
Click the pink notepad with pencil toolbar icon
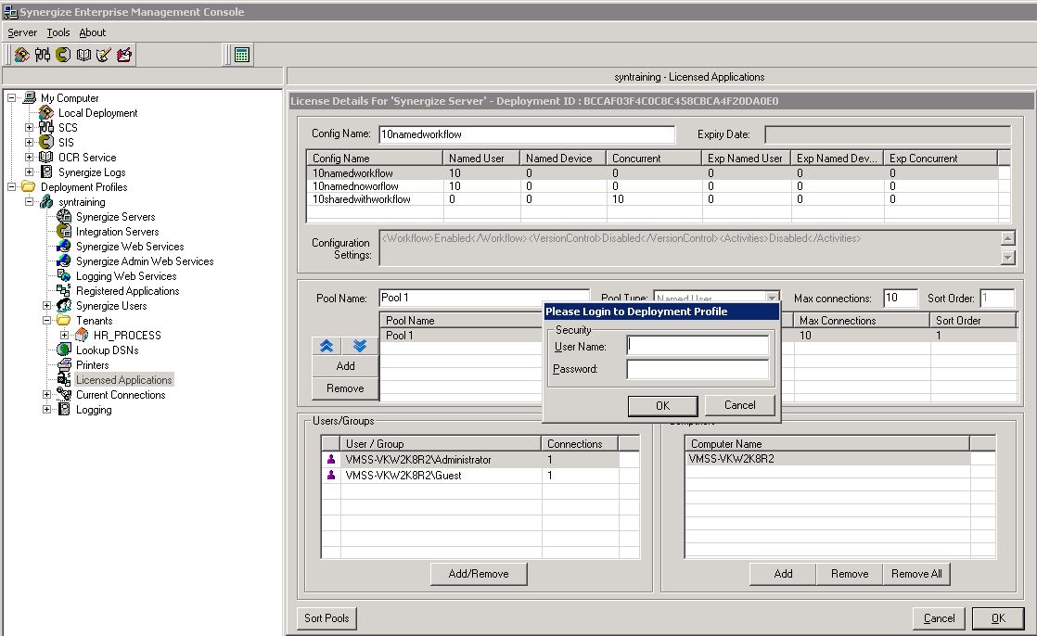(x=124, y=55)
